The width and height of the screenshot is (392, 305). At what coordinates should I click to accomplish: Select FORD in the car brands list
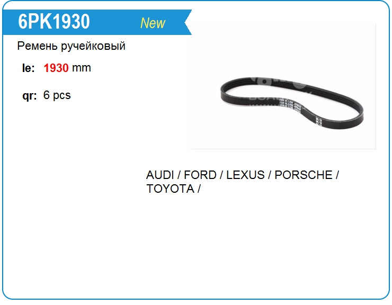coord(200,175)
